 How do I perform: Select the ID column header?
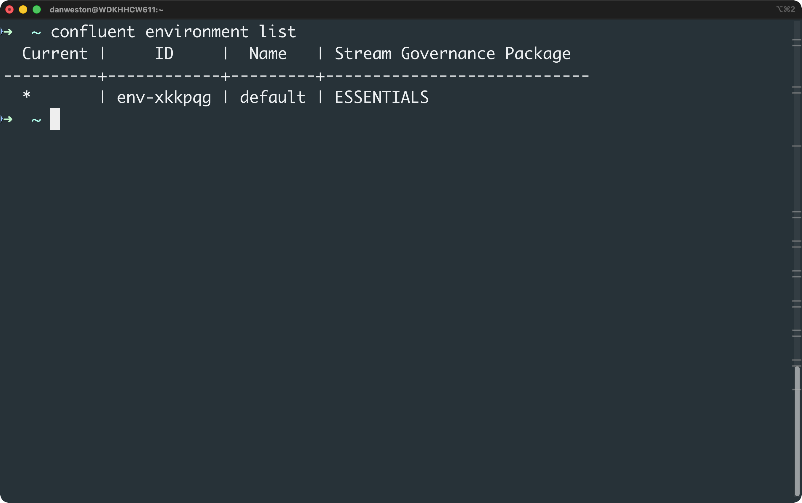pos(165,53)
